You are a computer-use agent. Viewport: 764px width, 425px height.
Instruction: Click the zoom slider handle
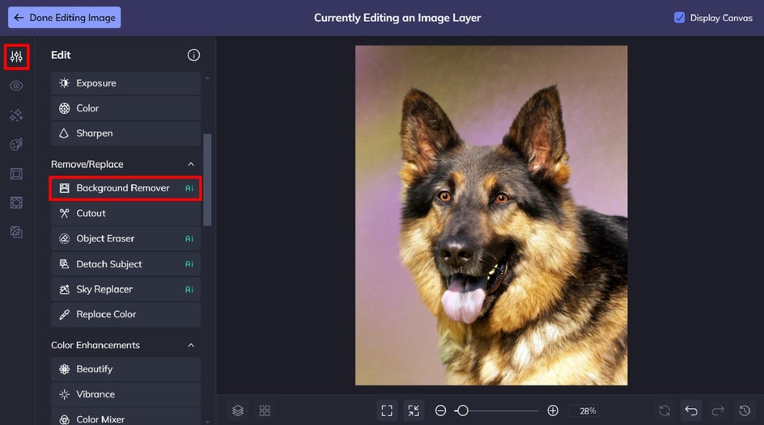[462, 410]
